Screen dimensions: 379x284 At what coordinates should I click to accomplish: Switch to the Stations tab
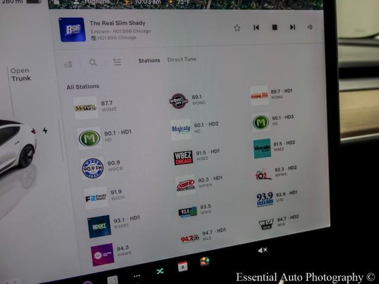[149, 60]
